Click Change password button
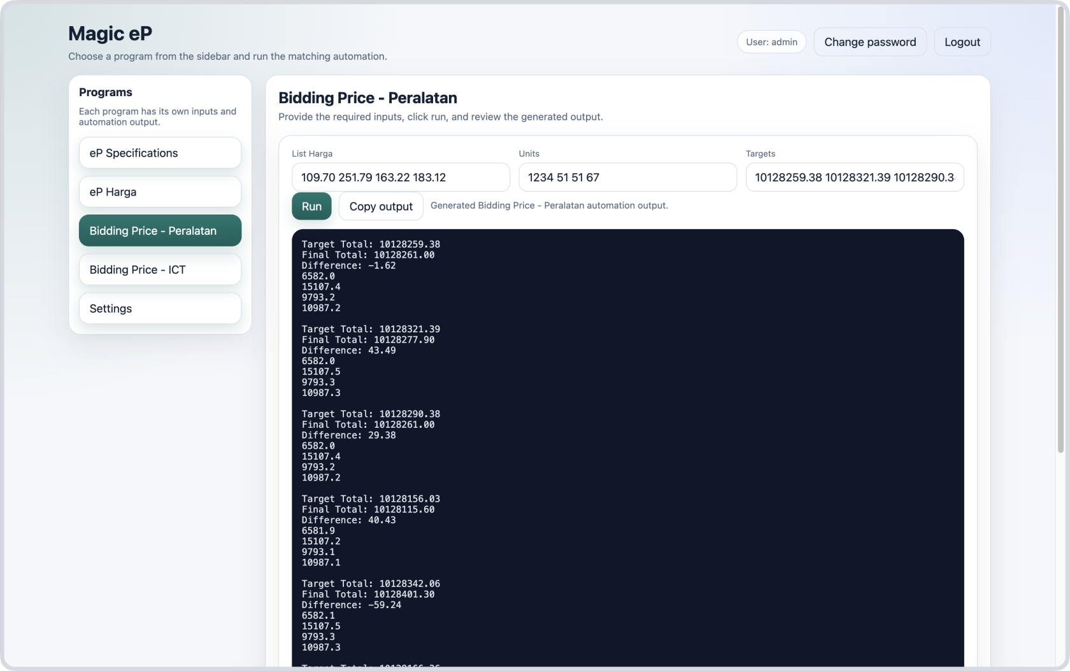Viewport: 1070px width, 671px height. coord(870,42)
